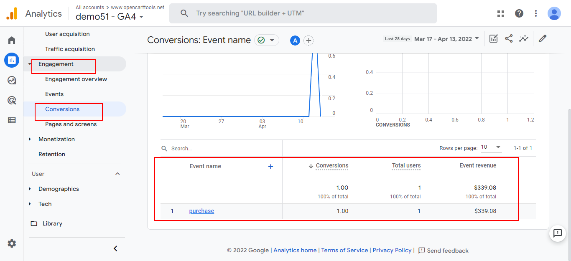Viewport: 571px width, 261px height.
Task: Open Admin settings gear icon
Action: [x=12, y=243]
